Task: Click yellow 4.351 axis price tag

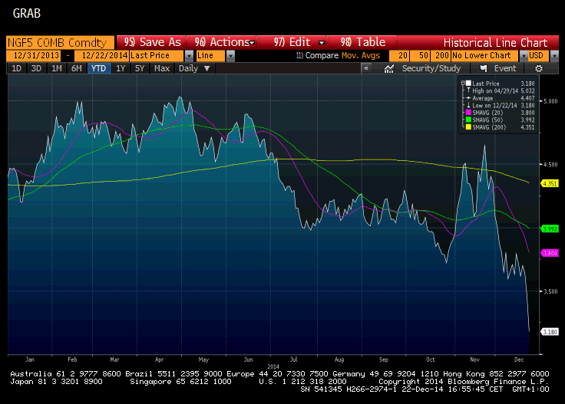Action: point(550,183)
